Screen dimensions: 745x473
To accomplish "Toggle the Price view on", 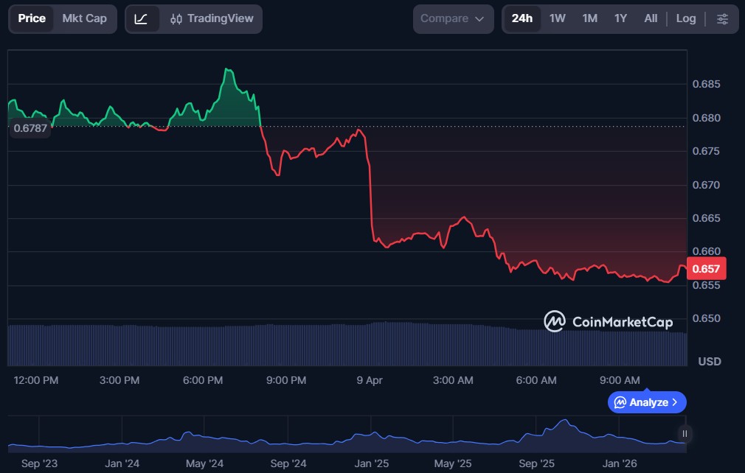I will point(32,18).
